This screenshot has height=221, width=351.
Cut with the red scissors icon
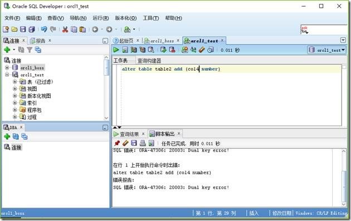pyautogui.click(x=65, y=30)
